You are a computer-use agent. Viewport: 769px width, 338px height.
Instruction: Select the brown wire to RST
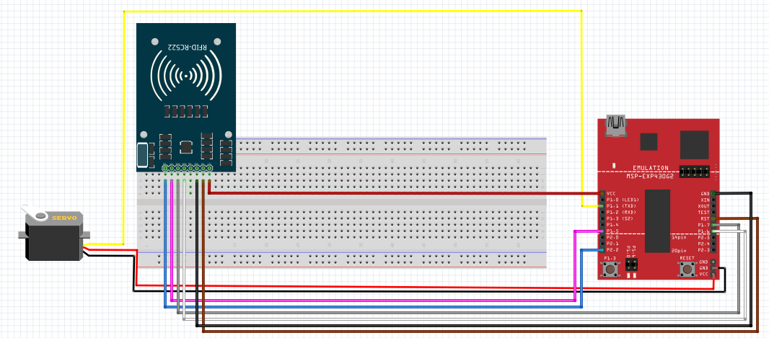click(480, 332)
